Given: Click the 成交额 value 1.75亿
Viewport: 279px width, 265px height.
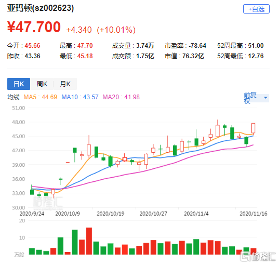Looking at the screenshot, I should (x=145, y=56).
